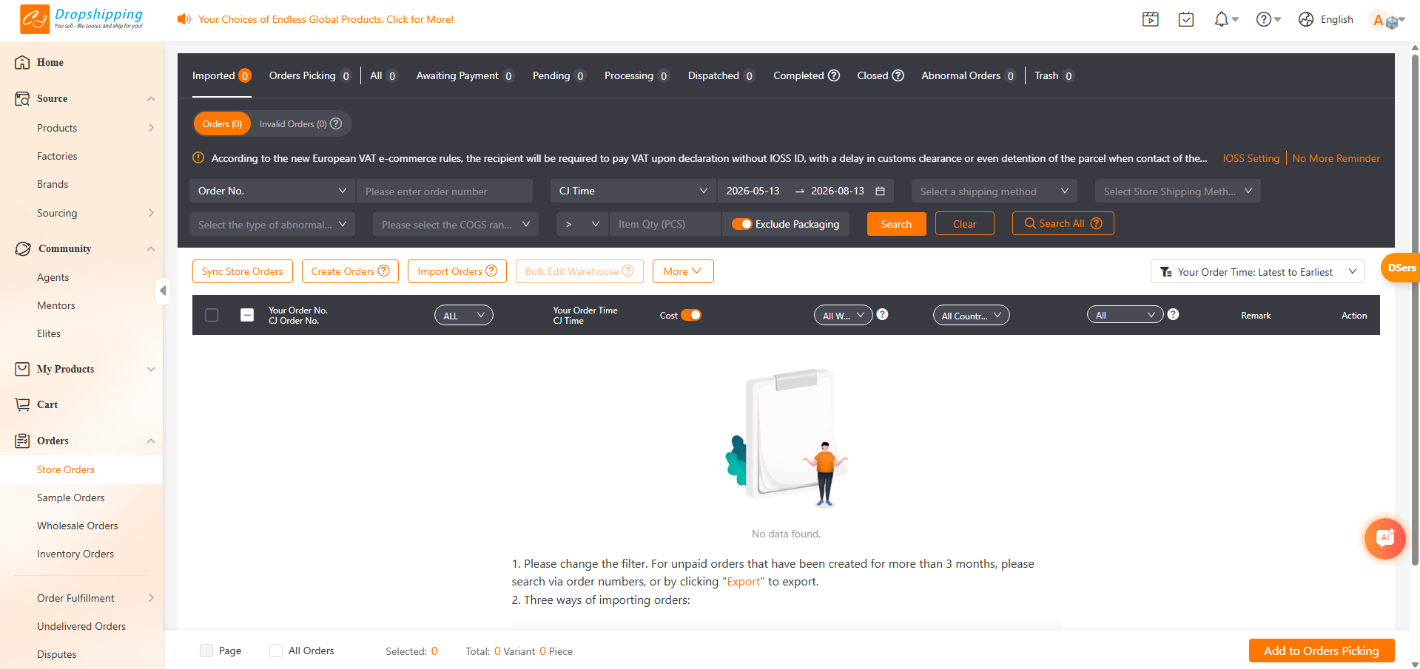Tick the select-all checkbox in table header

212,315
